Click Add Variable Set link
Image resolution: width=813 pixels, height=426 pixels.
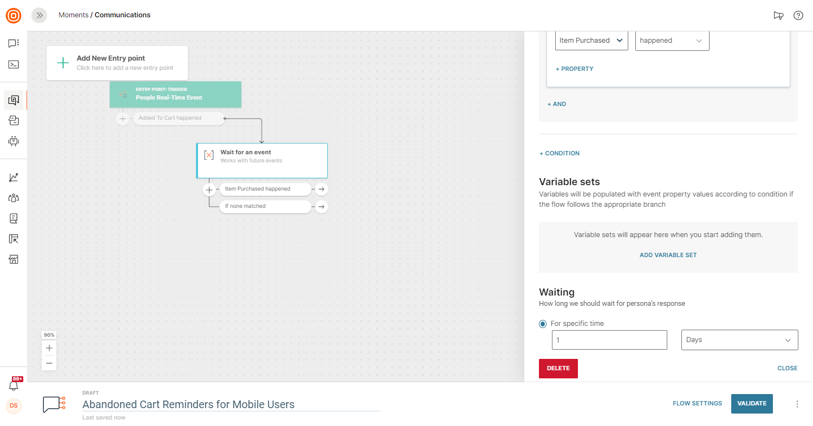(668, 255)
